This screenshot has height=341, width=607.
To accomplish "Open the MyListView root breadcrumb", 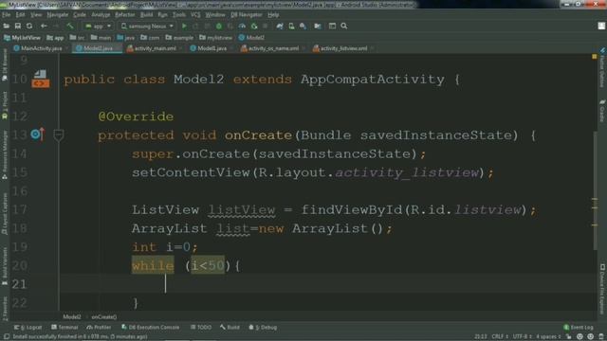I will 22,38.
